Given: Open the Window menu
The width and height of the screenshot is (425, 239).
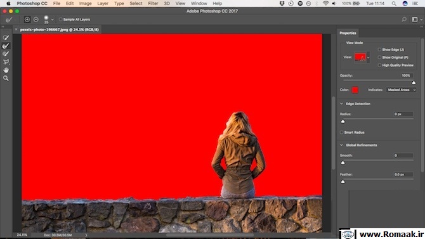Looking at the screenshot, I should point(199,4).
